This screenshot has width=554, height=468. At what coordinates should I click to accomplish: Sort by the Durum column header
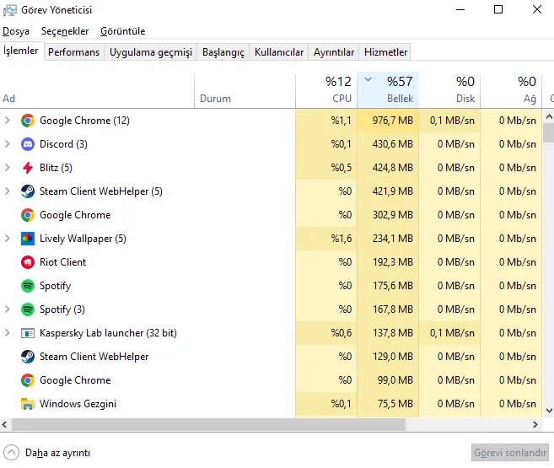click(x=245, y=91)
